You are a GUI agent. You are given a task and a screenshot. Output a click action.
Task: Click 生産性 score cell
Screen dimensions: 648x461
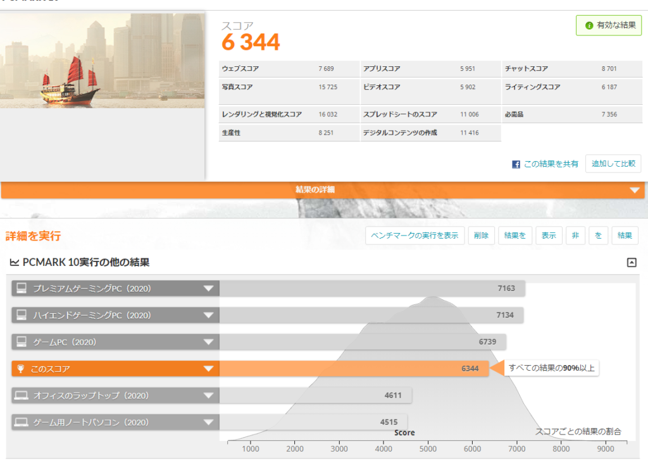pos(289,133)
